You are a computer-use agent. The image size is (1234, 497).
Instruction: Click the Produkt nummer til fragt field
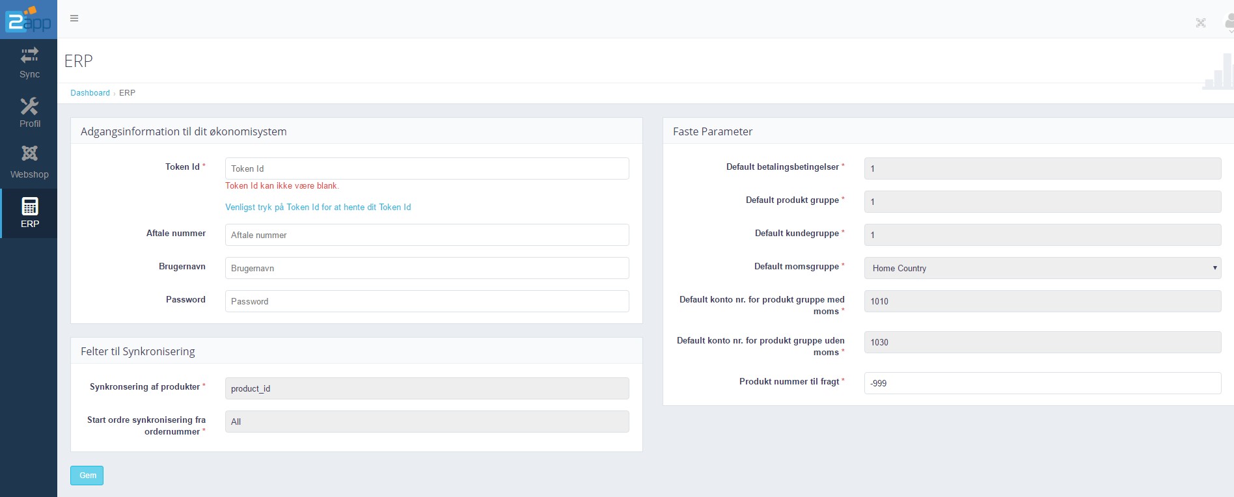[1042, 383]
